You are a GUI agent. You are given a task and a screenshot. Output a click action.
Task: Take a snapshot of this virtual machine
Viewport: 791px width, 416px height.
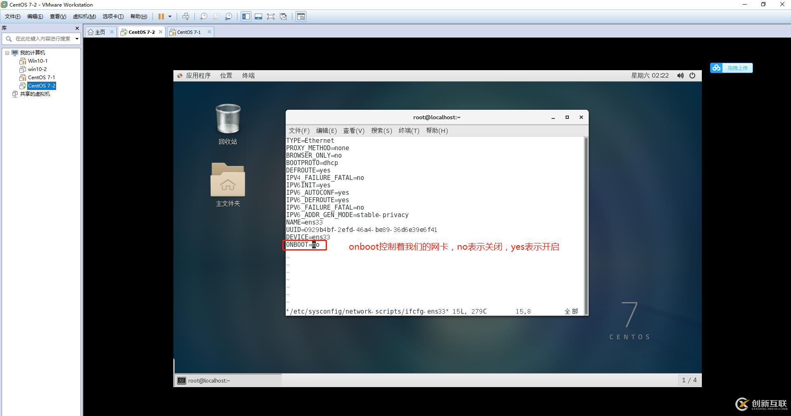pos(203,17)
